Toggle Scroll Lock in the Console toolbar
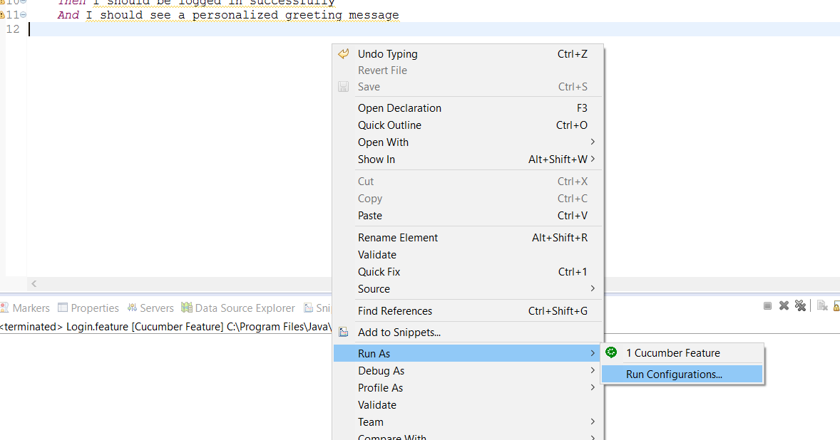This screenshot has width=840, height=440. coord(837,305)
